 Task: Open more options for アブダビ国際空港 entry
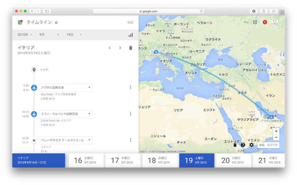pyautogui.click(x=131, y=87)
